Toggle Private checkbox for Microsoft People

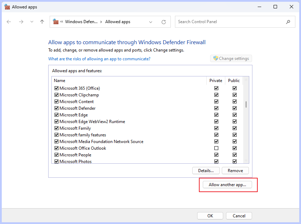point(217,155)
